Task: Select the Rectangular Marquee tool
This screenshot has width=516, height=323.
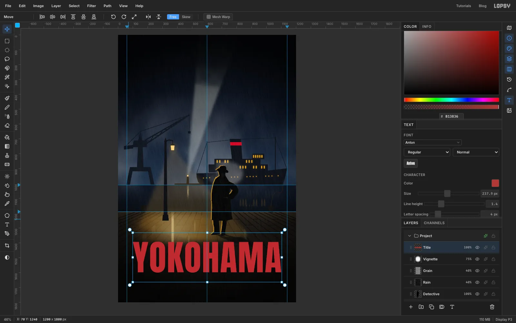Action: coord(7,41)
